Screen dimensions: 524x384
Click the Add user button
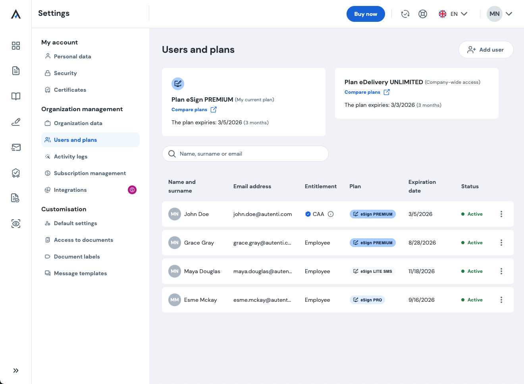tap(486, 50)
